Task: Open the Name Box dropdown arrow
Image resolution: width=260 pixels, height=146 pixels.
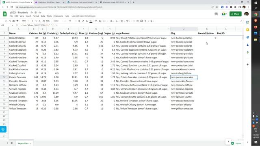Action: [13, 25]
